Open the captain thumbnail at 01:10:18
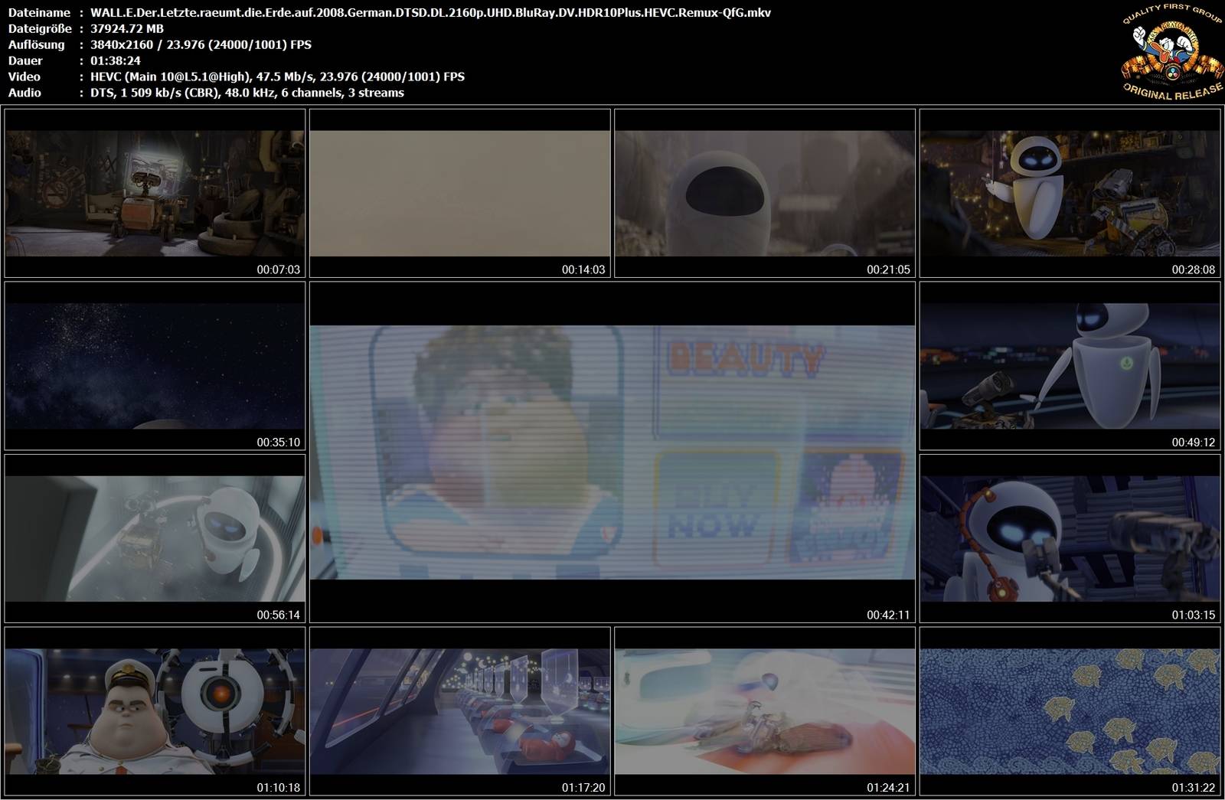 tap(155, 711)
